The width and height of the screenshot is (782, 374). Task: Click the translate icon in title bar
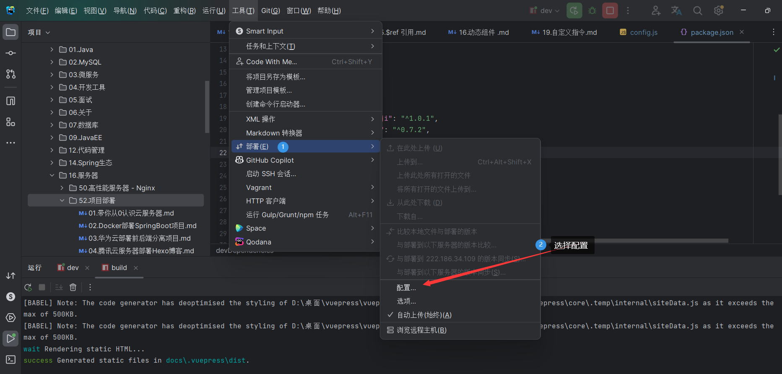pos(676,10)
